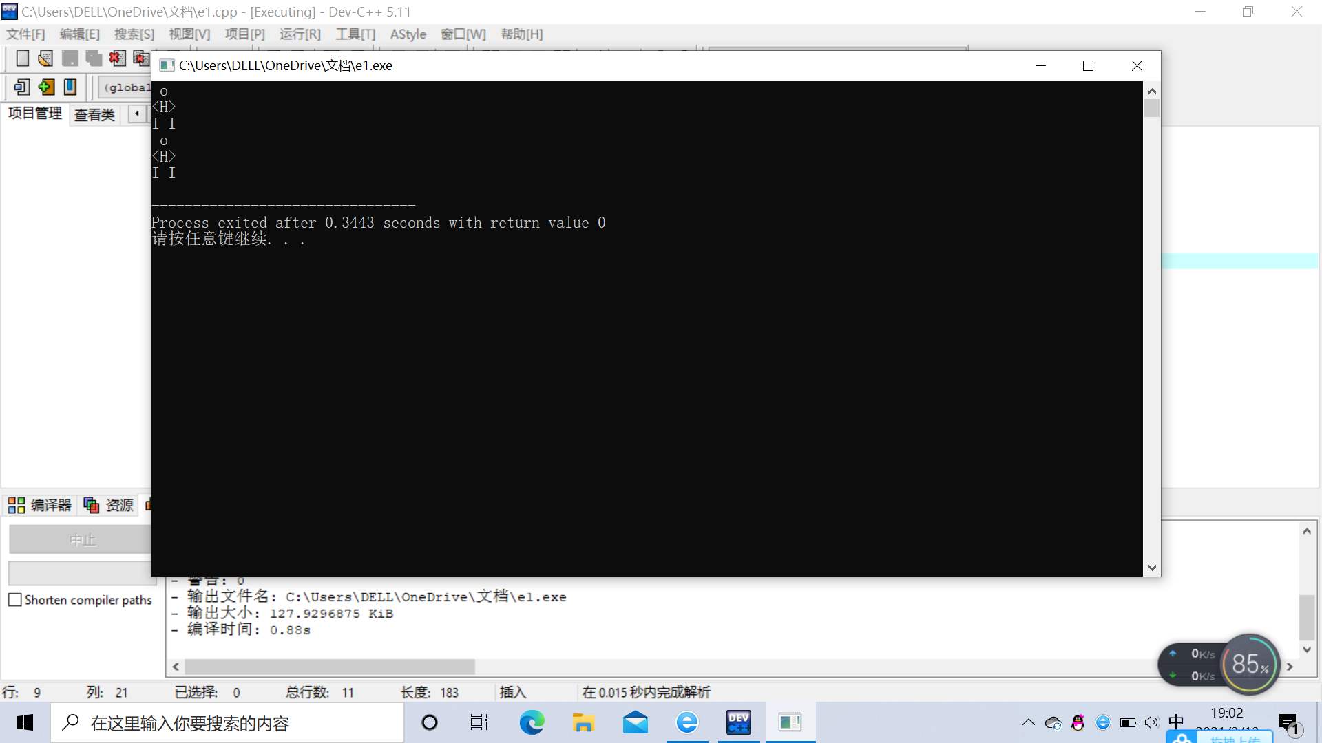Click the blue bookmark toggle icon
The height and width of the screenshot is (743, 1322).
(x=70, y=87)
